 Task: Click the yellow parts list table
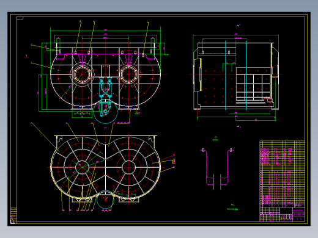282,173
